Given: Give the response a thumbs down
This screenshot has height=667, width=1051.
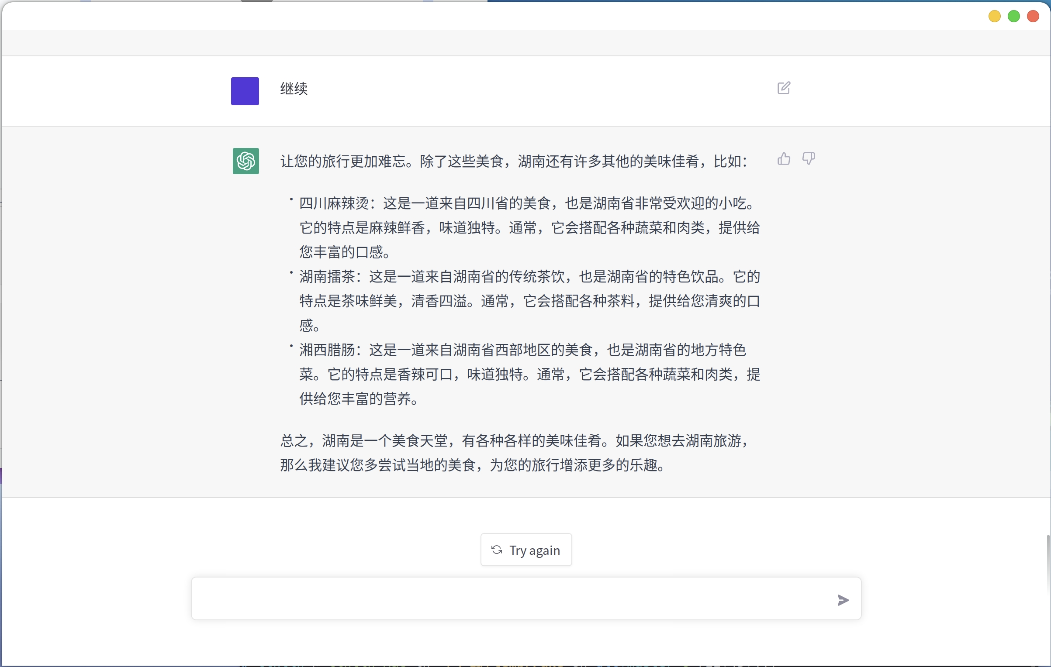Looking at the screenshot, I should click(809, 158).
